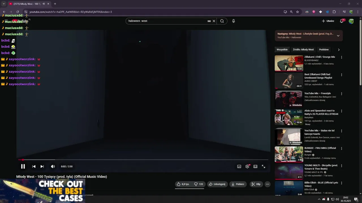Viewport: 362px width, 203px height.
Task: Open options for BUNGEE - FIKU MIKU video
Action: pyautogui.click(x=341, y=148)
